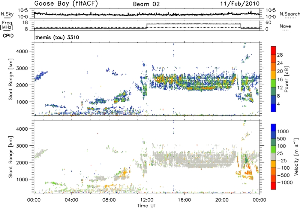This screenshot has width=300, height=208.
Task: Click the grey -25 to 25 velocity swatch
Action: point(273,157)
